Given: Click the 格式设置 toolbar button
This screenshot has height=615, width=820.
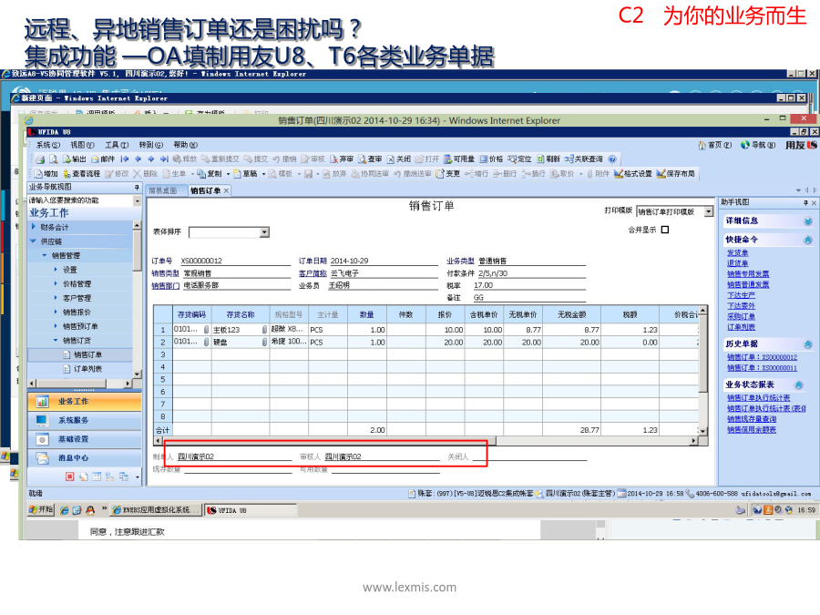Looking at the screenshot, I should click(633, 174).
